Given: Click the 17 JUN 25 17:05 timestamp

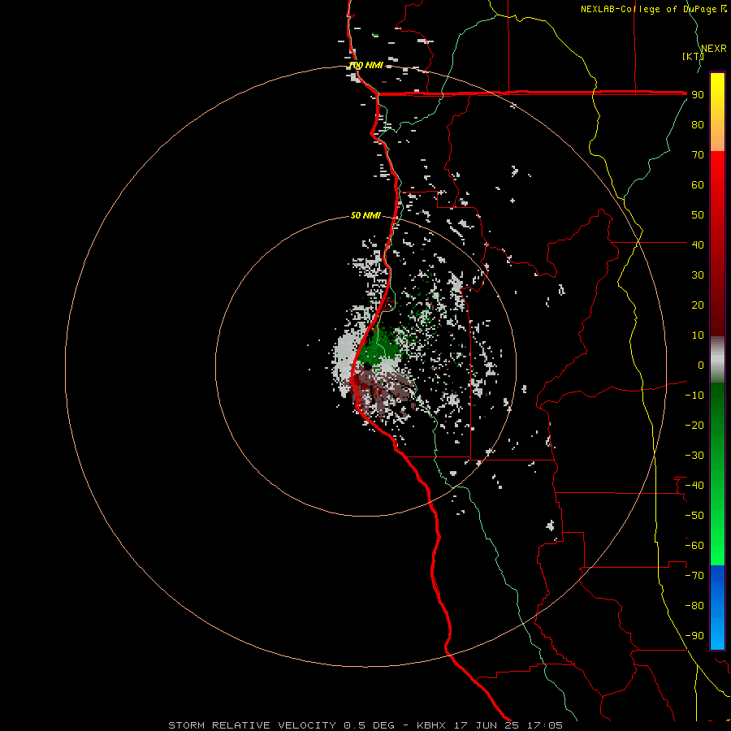Looking at the screenshot, I should coord(508,725).
